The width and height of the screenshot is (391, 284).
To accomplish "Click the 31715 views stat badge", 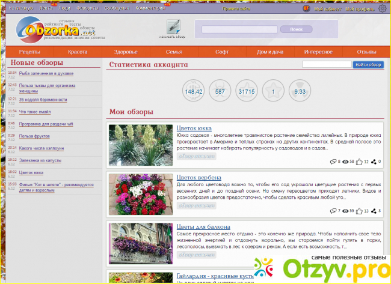I will pyautogui.click(x=247, y=92).
